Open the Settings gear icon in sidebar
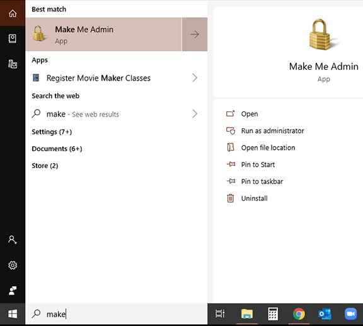363x326 pixels. (13, 265)
